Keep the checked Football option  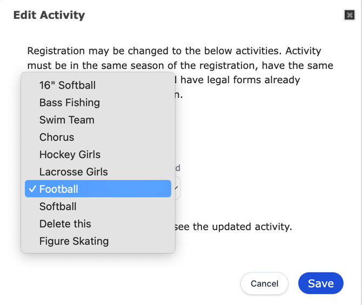[x=98, y=189]
